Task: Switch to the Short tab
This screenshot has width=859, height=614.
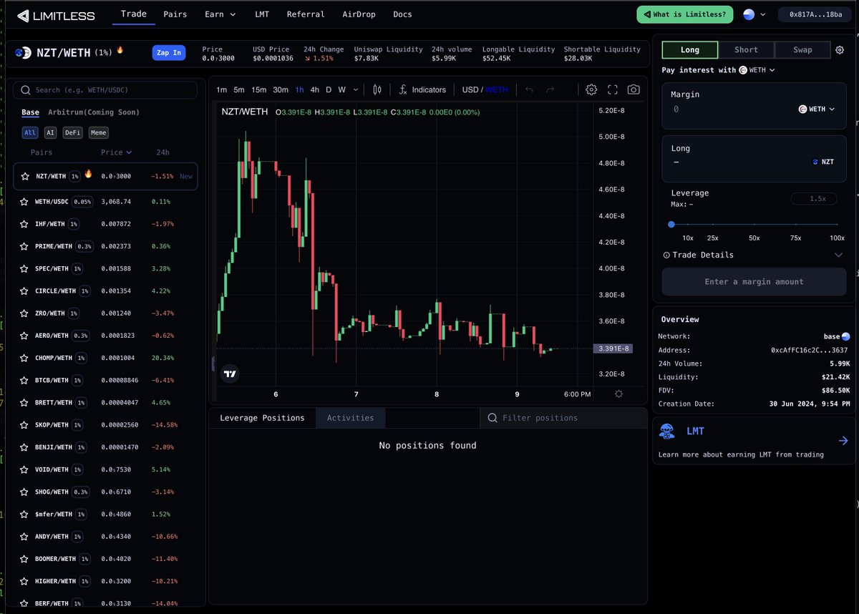Action: coord(746,50)
